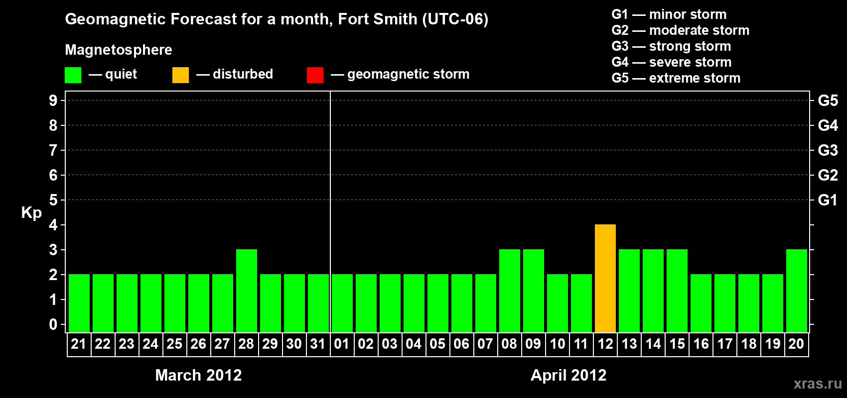Click the G2 — moderate storm legend text
The image size is (847, 398).
tap(681, 30)
